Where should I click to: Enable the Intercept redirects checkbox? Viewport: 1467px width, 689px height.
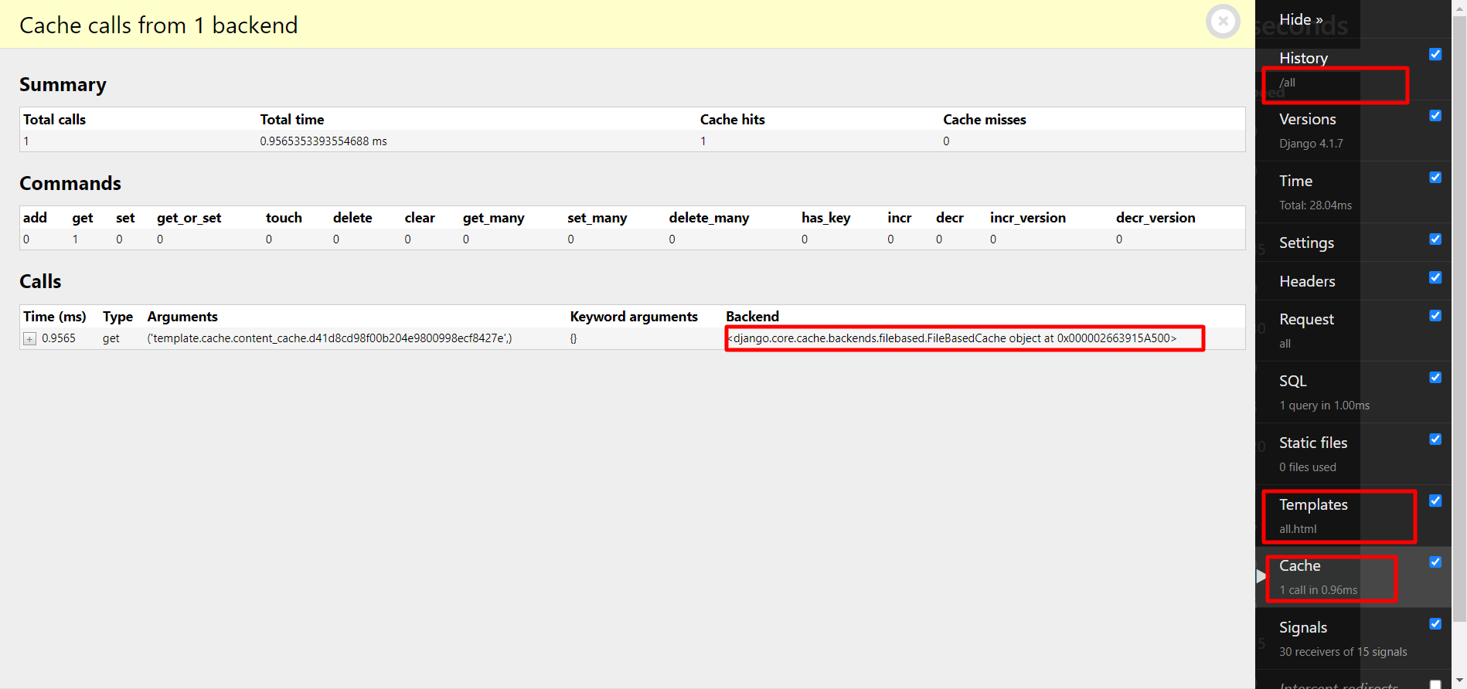click(1435, 684)
